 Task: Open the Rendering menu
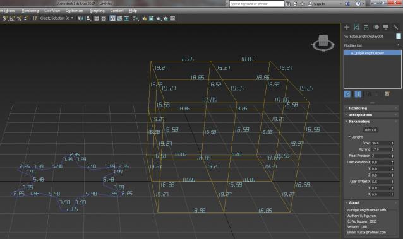(30, 11)
